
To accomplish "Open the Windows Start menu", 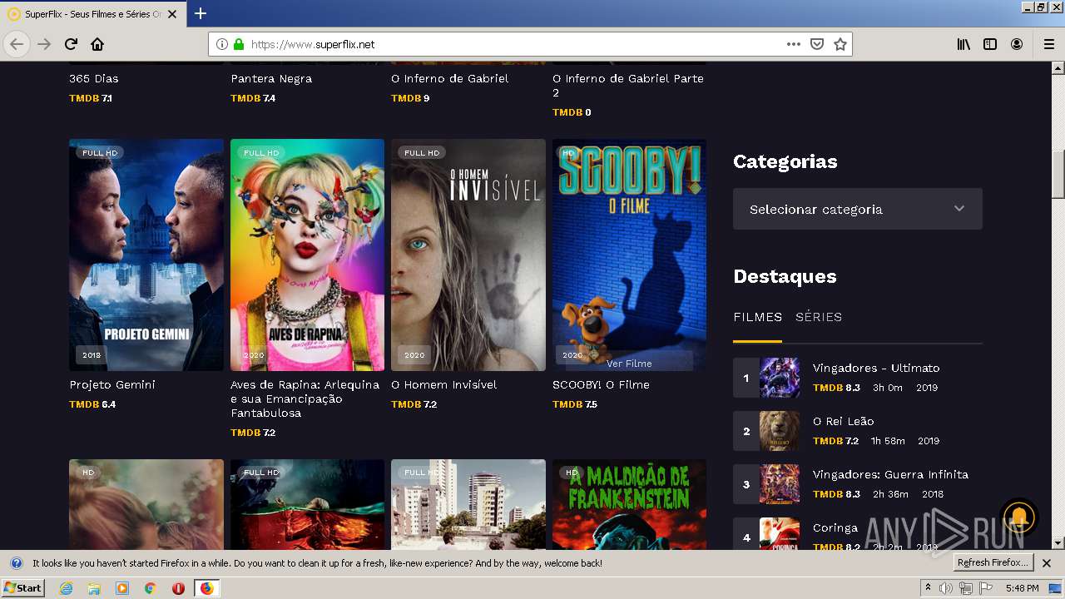I will coord(23,588).
